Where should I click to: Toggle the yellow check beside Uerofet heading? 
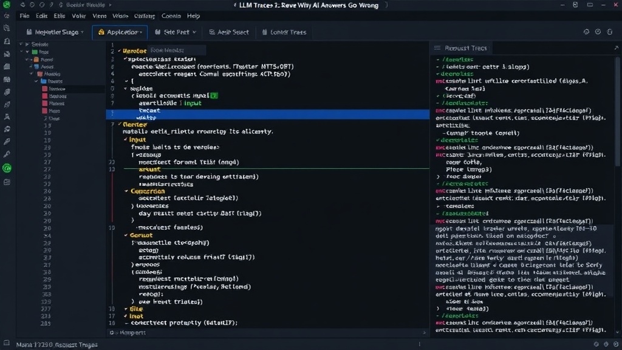120,51
